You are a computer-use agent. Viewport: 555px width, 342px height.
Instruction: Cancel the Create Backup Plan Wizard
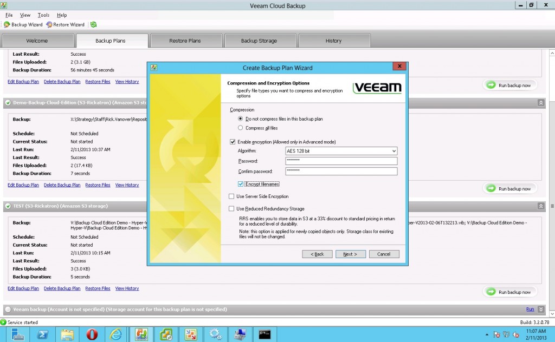(384, 254)
